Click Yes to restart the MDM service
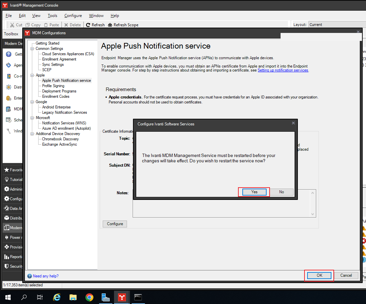The height and width of the screenshot is (304, 366). pyautogui.click(x=254, y=192)
